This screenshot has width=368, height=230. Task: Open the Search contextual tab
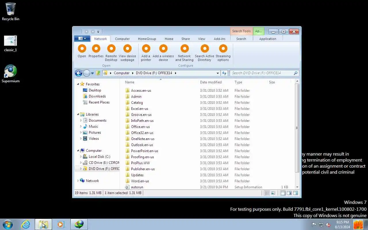point(241,39)
